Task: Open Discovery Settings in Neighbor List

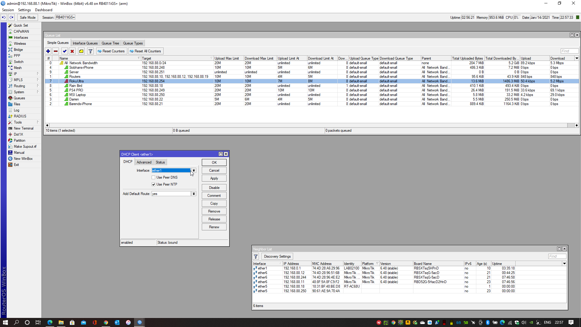Action: point(277,256)
